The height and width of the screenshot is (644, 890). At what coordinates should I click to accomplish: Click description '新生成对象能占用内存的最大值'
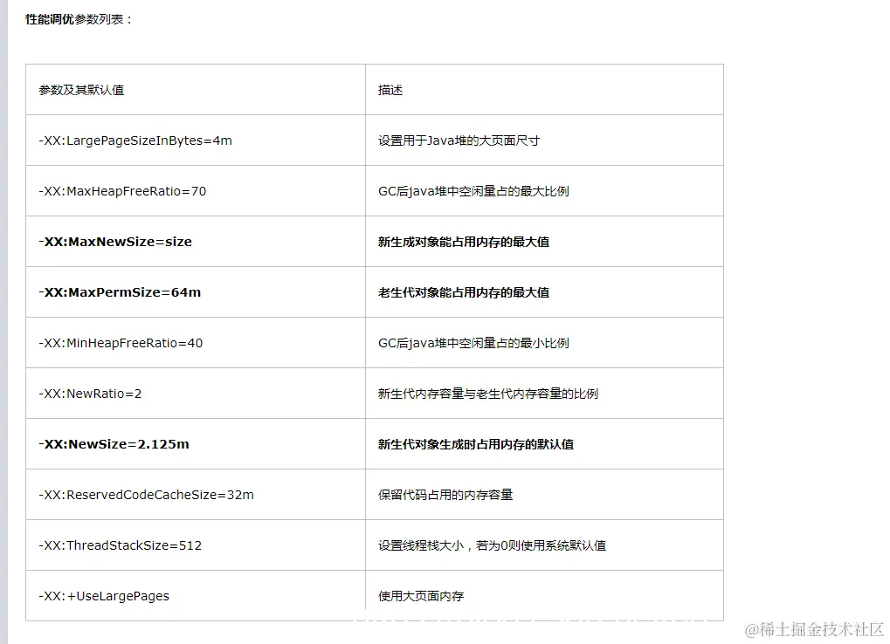[x=464, y=242]
